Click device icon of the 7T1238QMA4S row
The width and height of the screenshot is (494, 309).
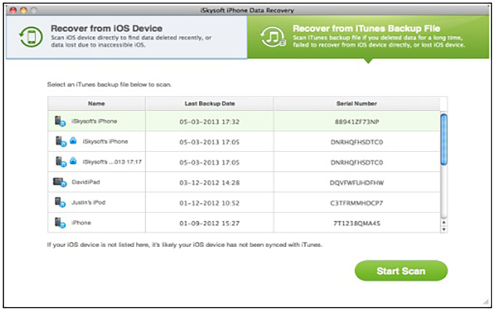point(60,222)
